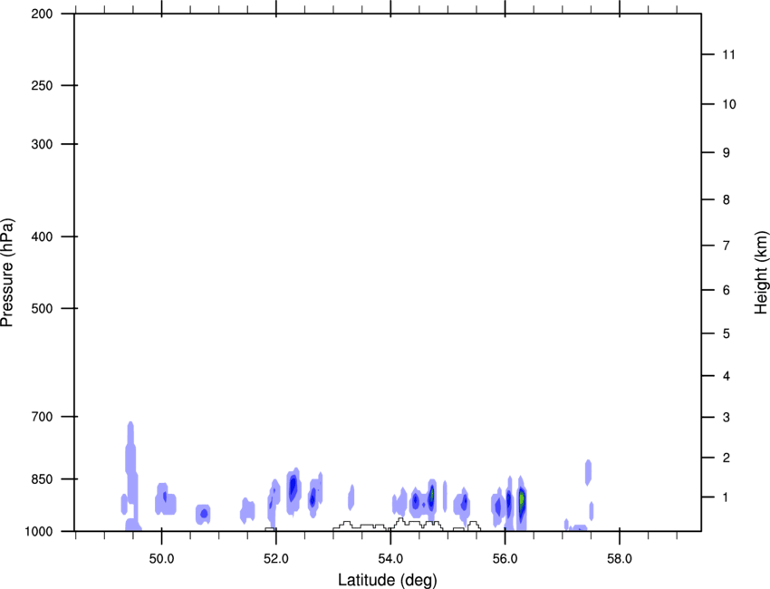Click latitude tick label 56.0
Viewport: 770px width, 589px height.
pyautogui.click(x=505, y=559)
